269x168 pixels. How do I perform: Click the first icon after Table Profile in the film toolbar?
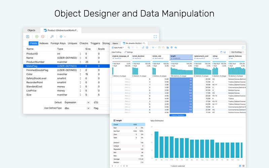click(x=129, y=47)
